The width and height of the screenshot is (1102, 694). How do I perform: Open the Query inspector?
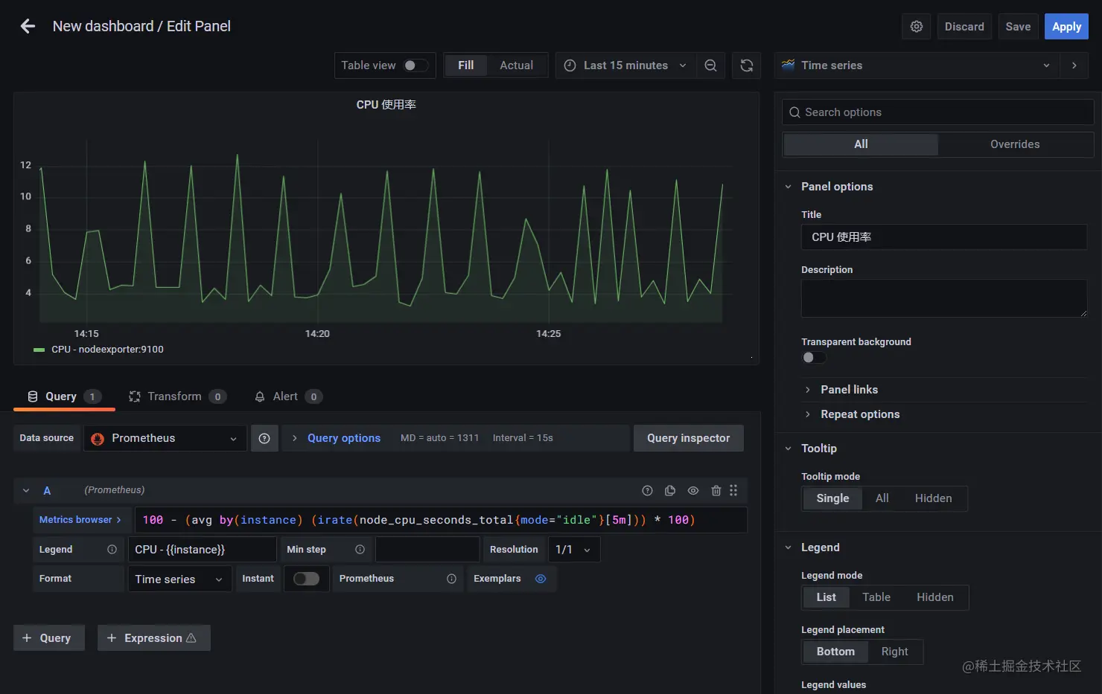(x=687, y=438)
